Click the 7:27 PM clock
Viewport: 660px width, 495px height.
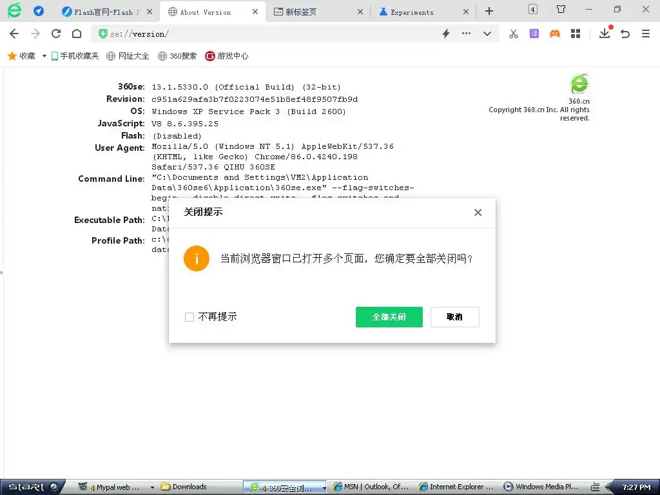click(x=636, y=487)
